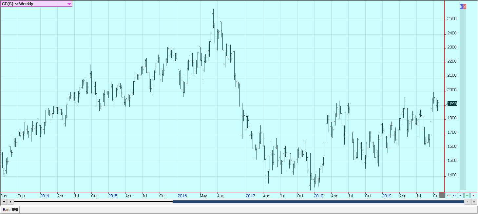Image resolution: width=478 pixels, height=214 pixels.
Task: Click the 2017 year label on time axis
Action: click(250, 196)
